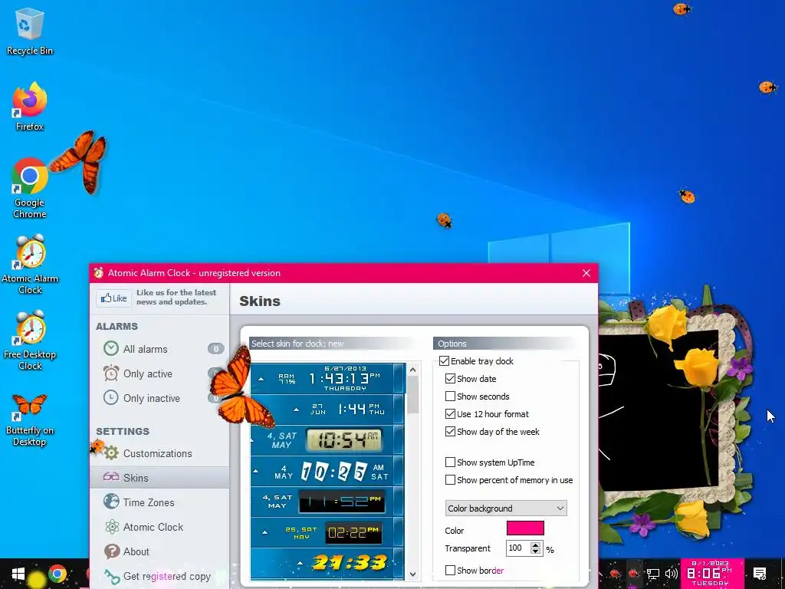Click the Get registered copy link
This screenshot has height=589, width=785.
[166, 577]
